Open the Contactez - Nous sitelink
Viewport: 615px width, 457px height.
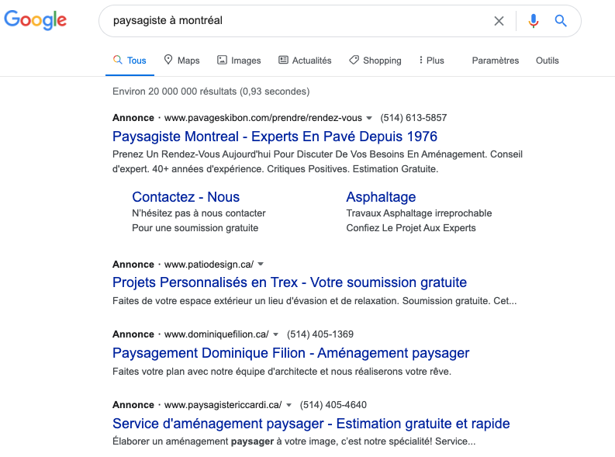pos(185,197)
